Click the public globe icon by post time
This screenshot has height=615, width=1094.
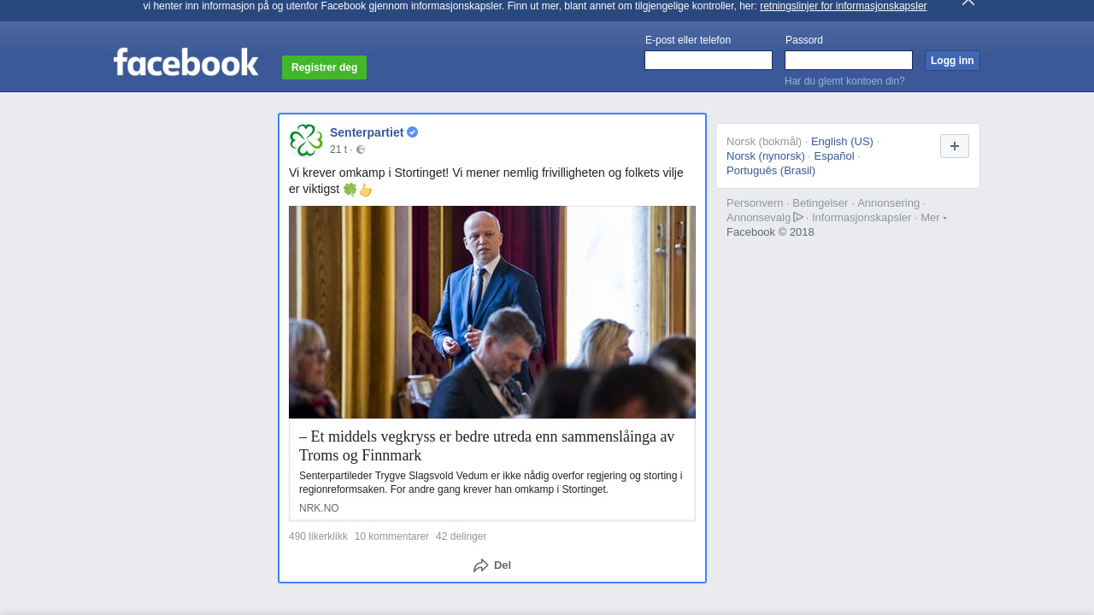click(361, 149)
